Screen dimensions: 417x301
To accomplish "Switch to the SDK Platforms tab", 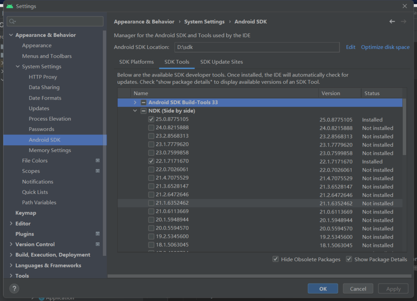I will click(x=136, y=62).
